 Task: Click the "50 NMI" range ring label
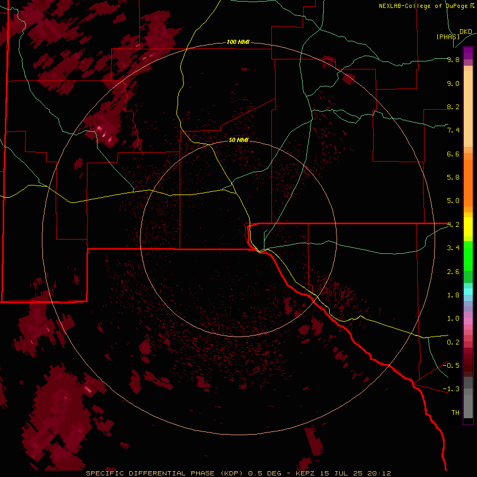pos(238,140)
